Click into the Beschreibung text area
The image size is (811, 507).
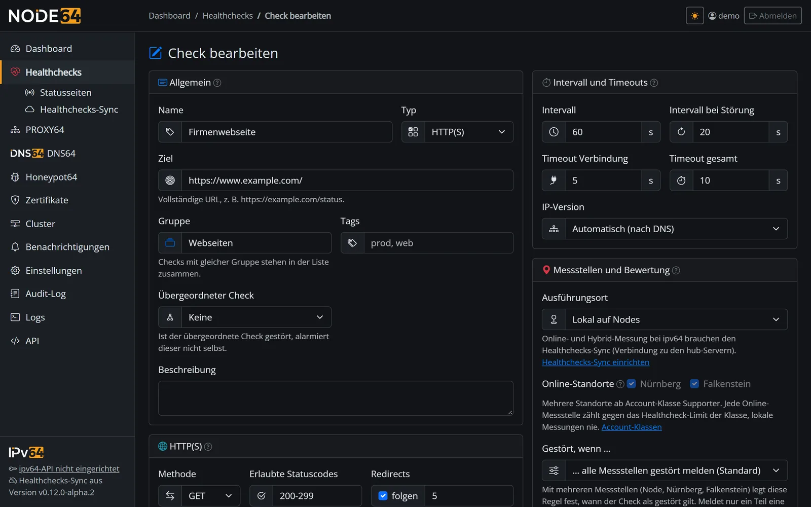[336, 399]
